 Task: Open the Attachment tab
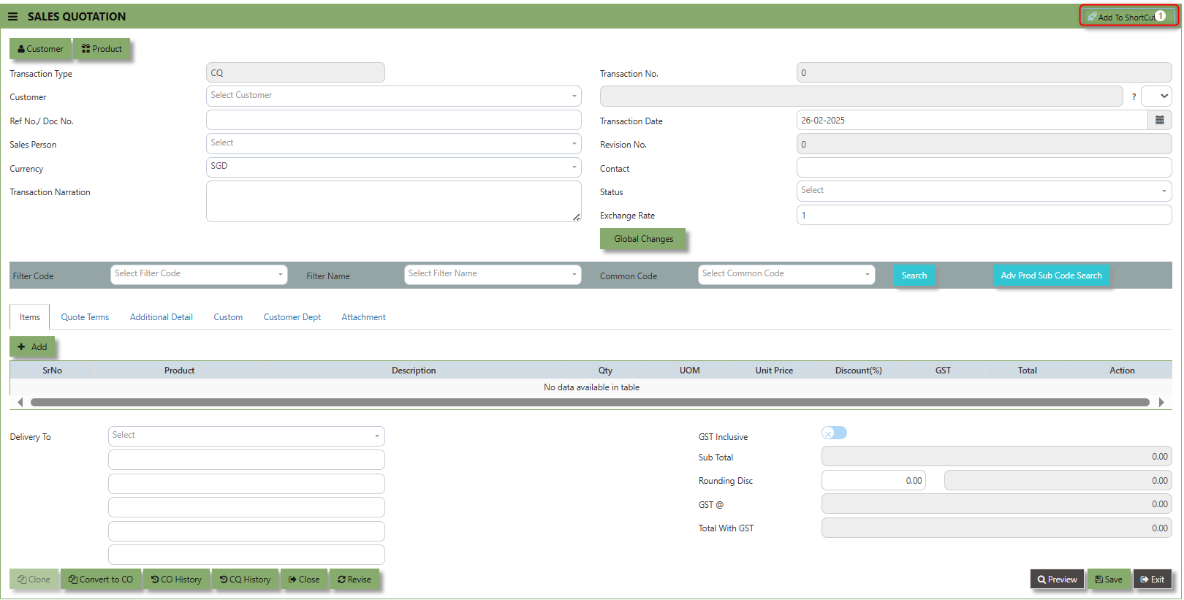363,317
